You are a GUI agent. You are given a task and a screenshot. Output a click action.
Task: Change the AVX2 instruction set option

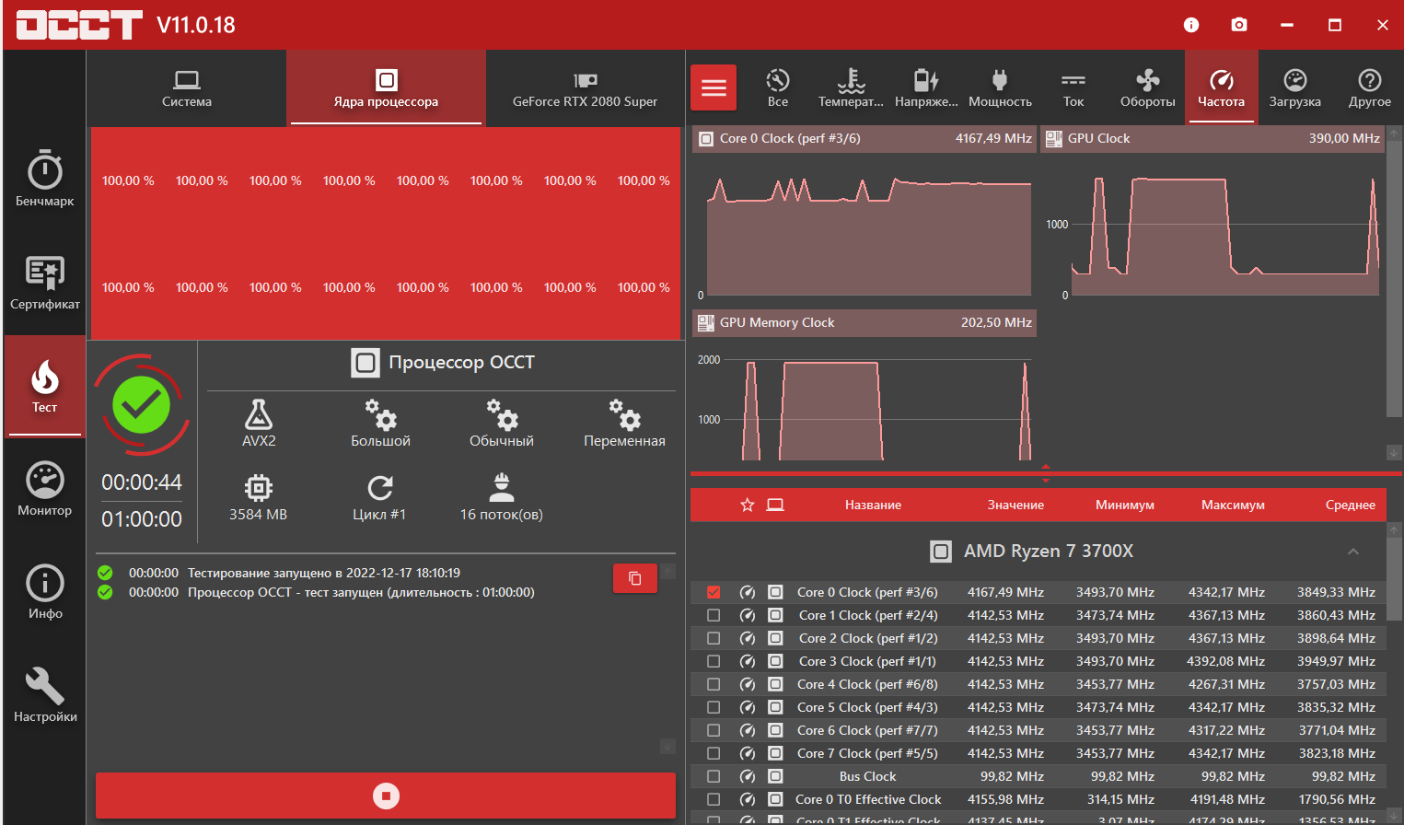pos(259,424)
